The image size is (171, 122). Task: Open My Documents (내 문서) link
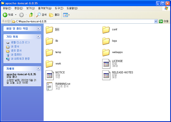[15, 47]
